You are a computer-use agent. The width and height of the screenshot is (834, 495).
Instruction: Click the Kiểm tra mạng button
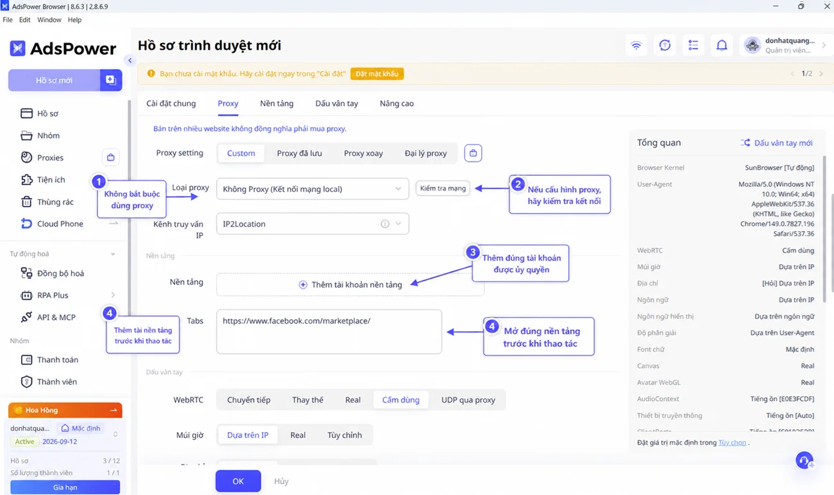point(443,188)
